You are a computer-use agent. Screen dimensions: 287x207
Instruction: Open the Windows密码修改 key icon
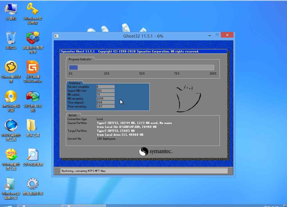pyautogui.click(x=33, y=13)
